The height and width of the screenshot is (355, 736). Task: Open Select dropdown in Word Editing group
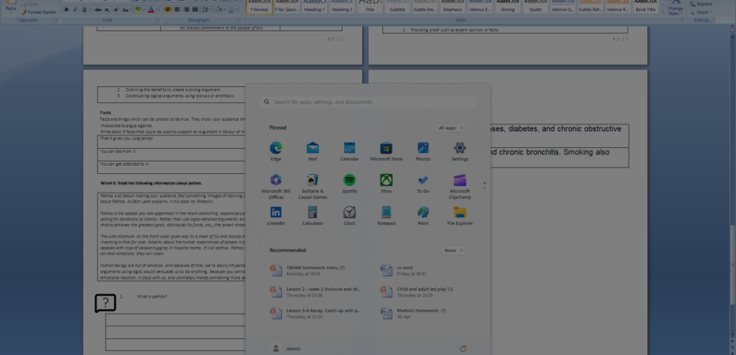point(700,12)
